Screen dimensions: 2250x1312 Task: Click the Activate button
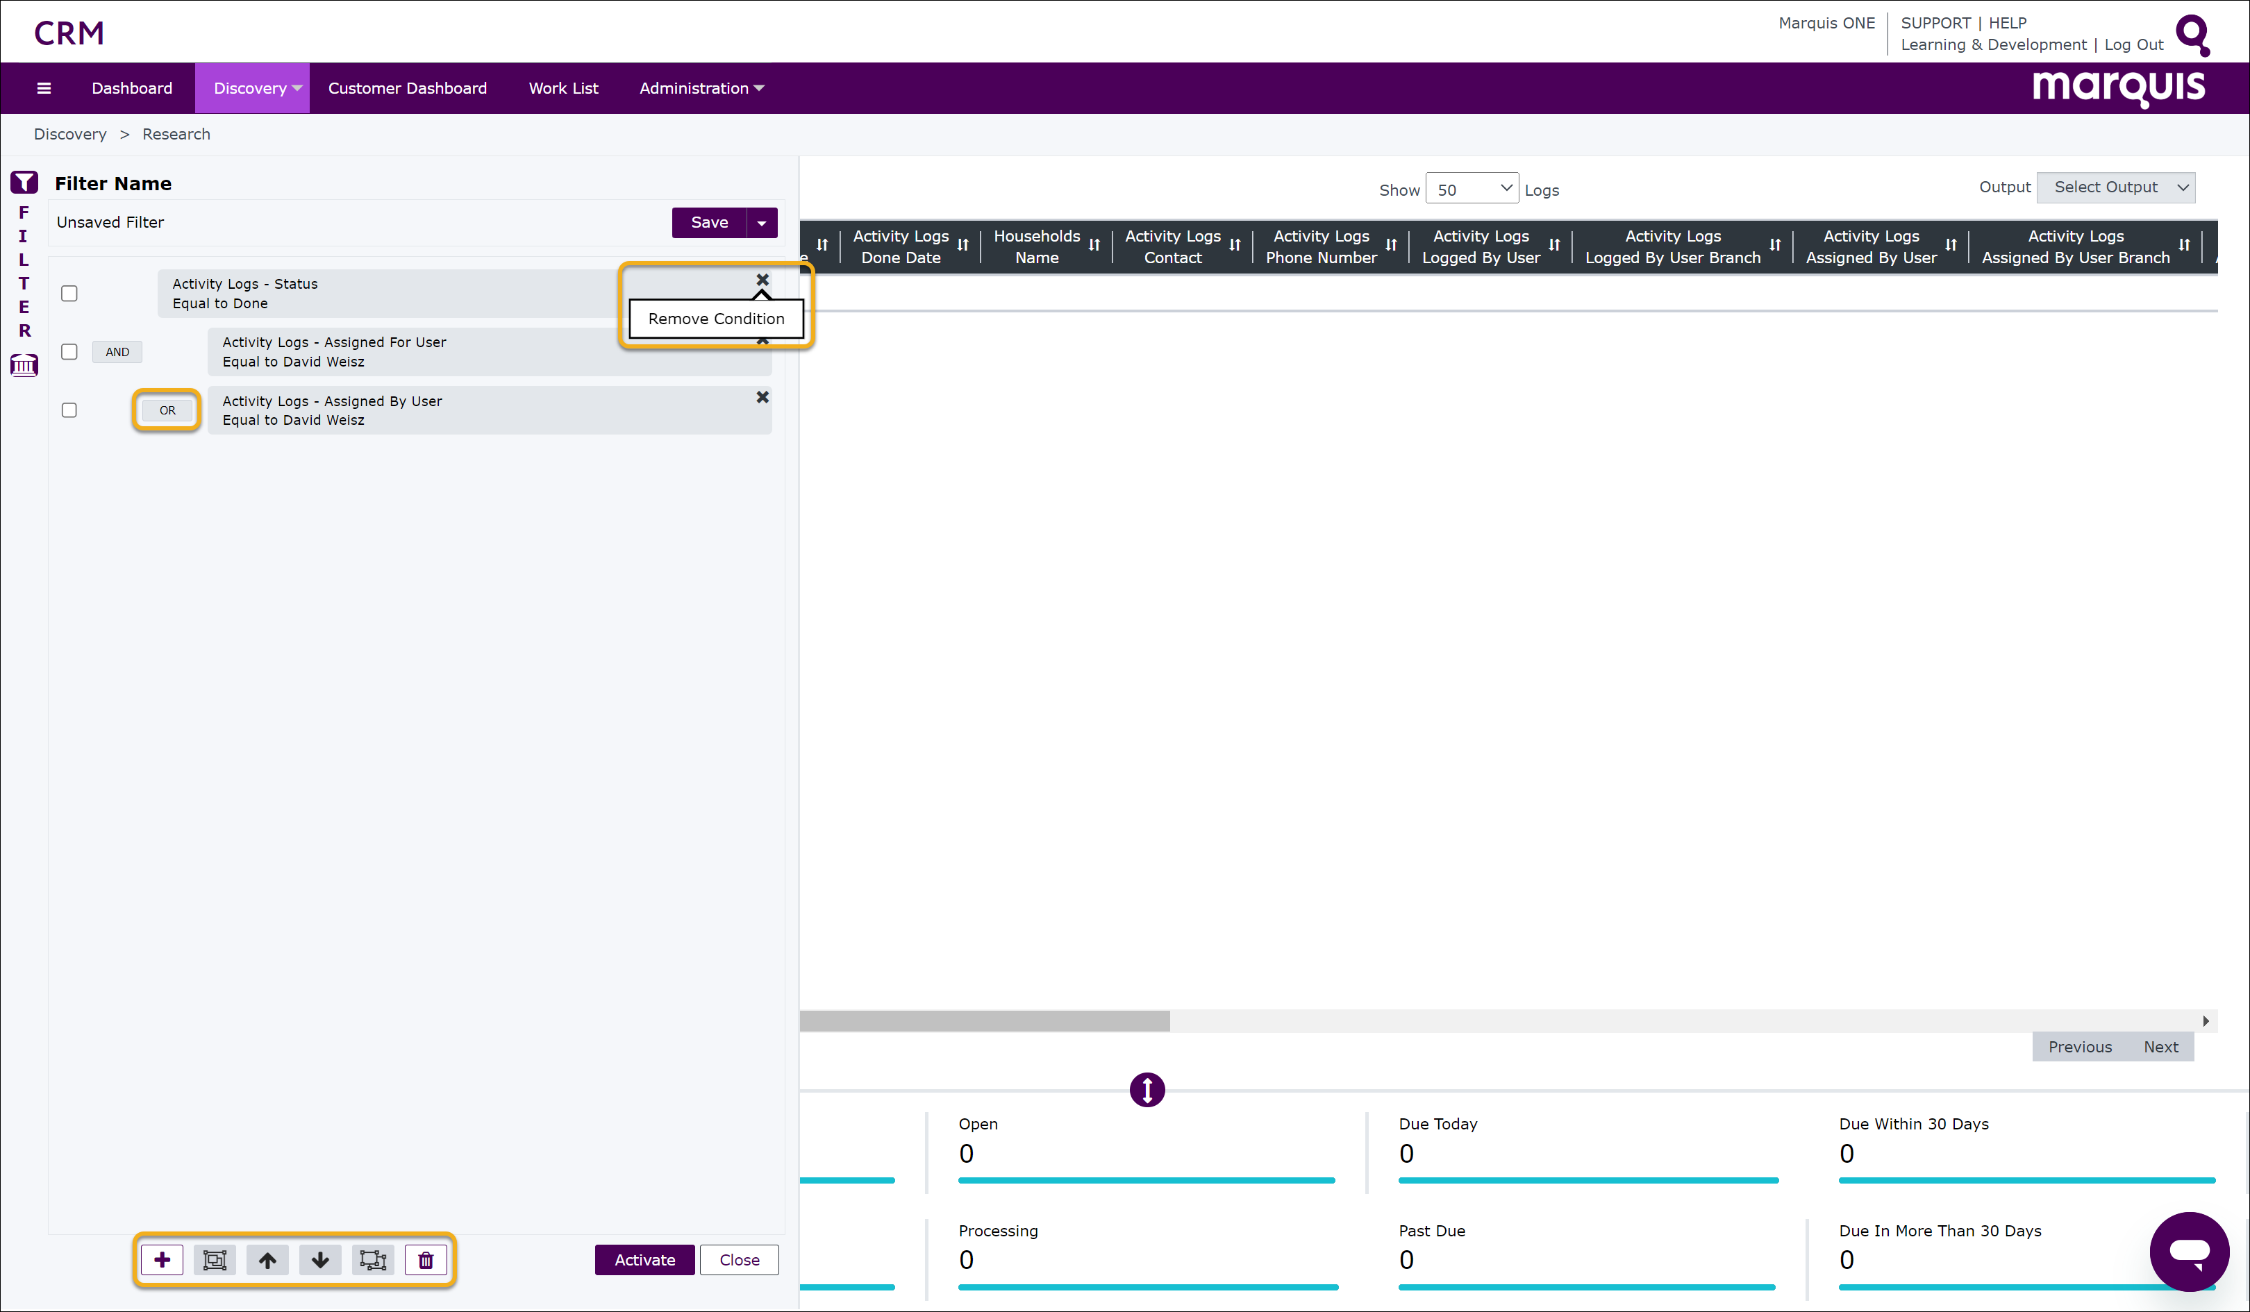tap(644, 1259)
